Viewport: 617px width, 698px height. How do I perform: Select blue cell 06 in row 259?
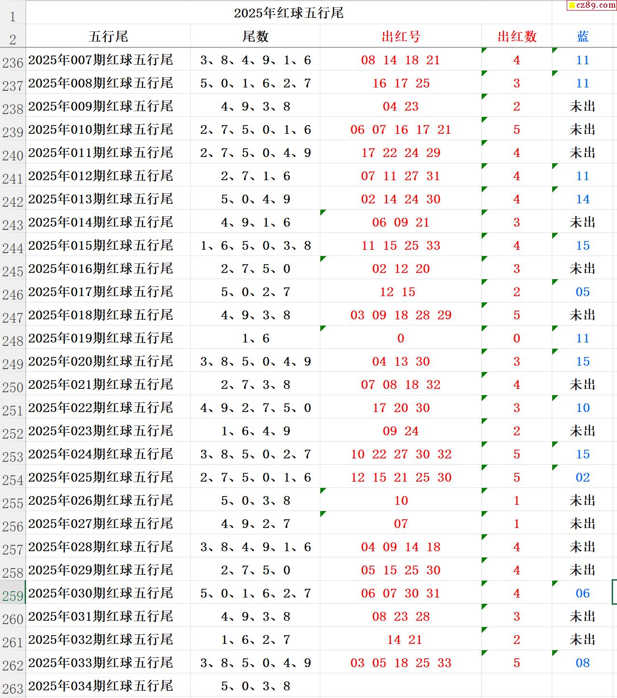[x=583, y=593]
